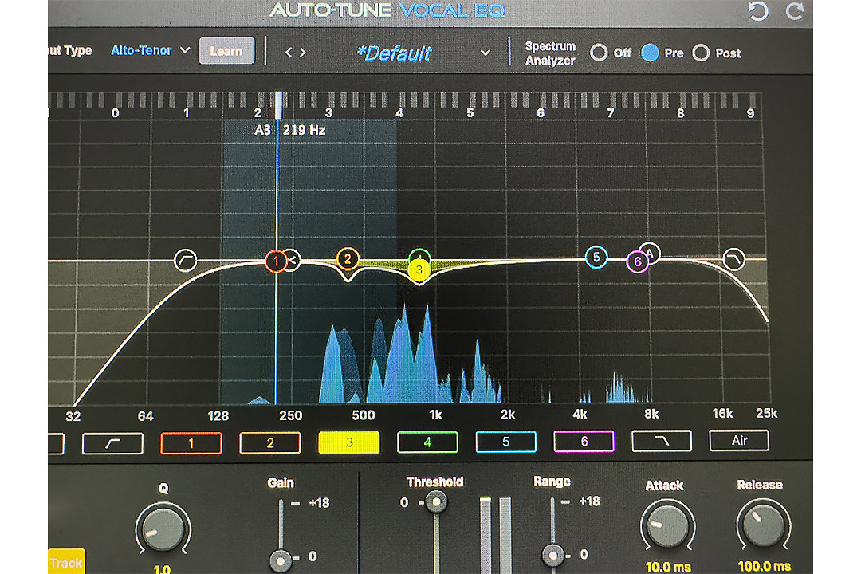Viewport: 861px width, 574px height.
Task: Click the redo arrow icon
Action: [x=795, y=11]
